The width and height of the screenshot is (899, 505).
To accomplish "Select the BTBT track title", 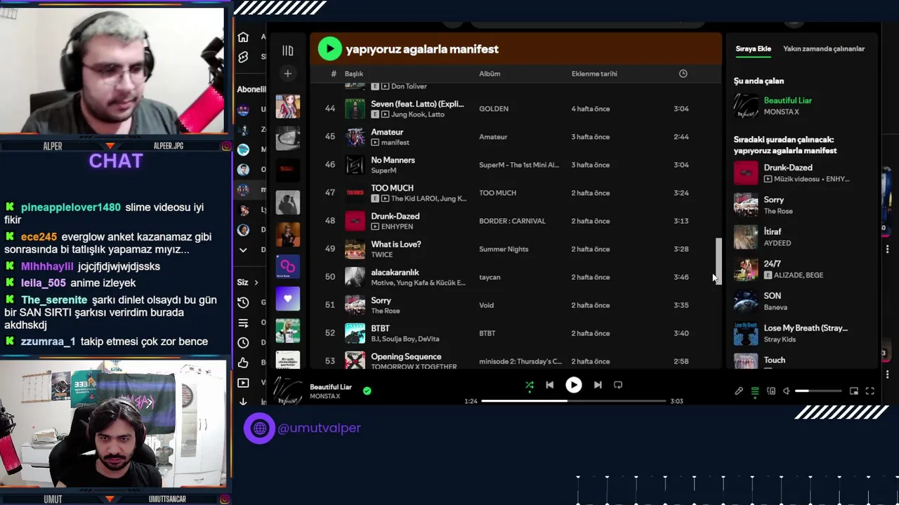I will point(380,328).
